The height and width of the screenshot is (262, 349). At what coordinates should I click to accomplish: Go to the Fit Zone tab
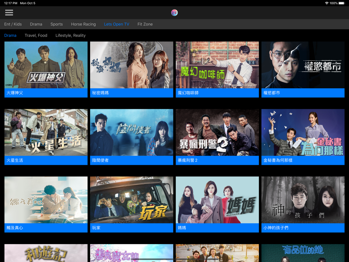[145, 24]
